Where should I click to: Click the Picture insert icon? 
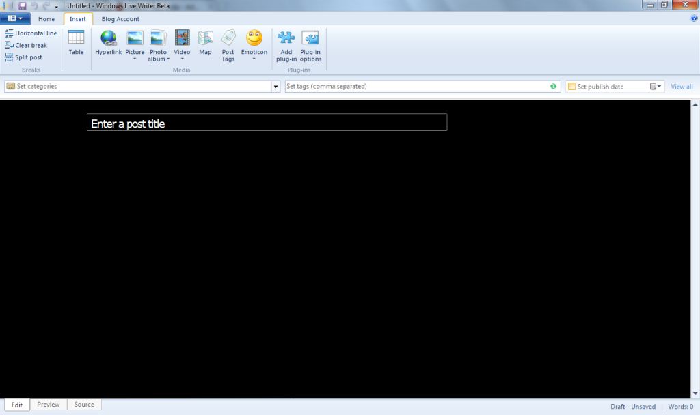click(x=135, y=38)
